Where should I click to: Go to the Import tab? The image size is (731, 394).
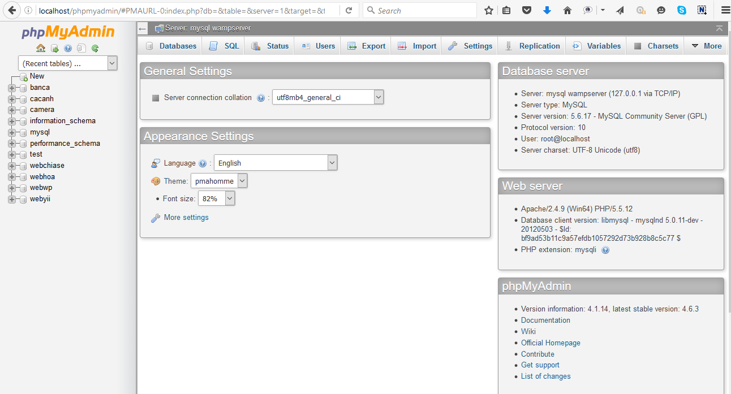click(417, 46)
